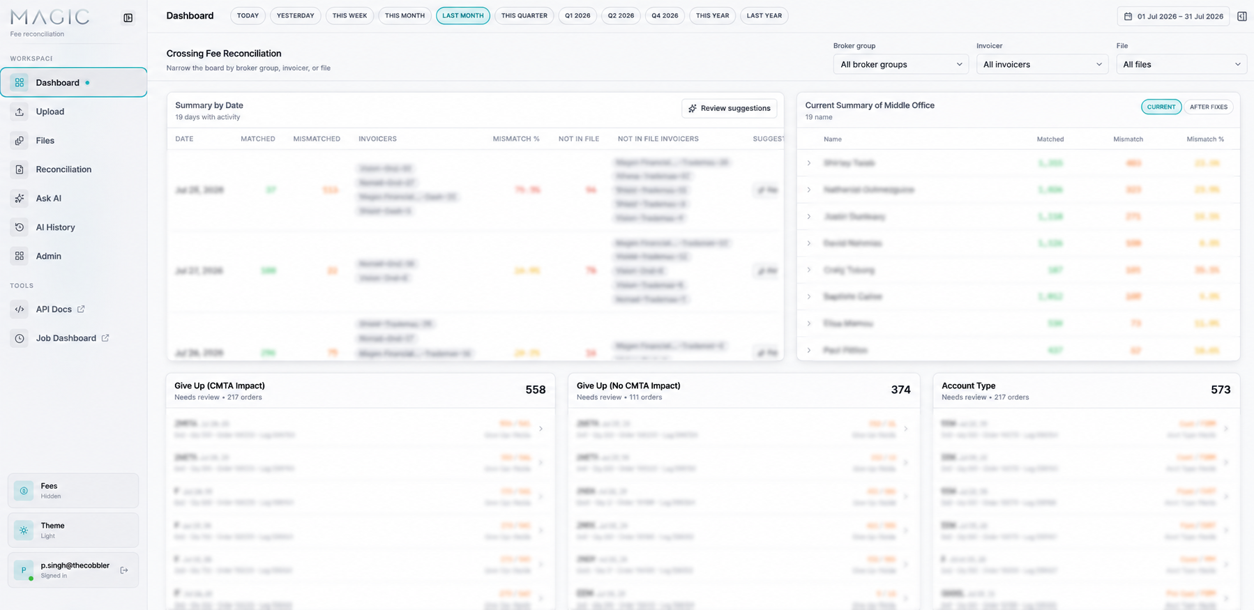Screen dimensions: 1254x610
Task: Go to Reconciliation page link
Action: [63, 169]
